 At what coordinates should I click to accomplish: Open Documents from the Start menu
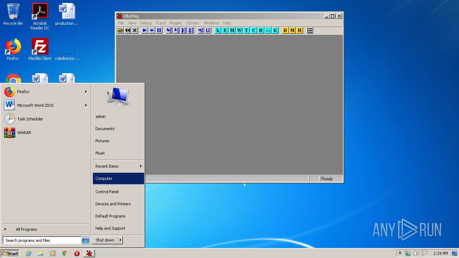118,129
